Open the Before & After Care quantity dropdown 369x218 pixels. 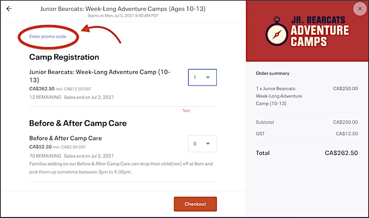tap(202, 143)
